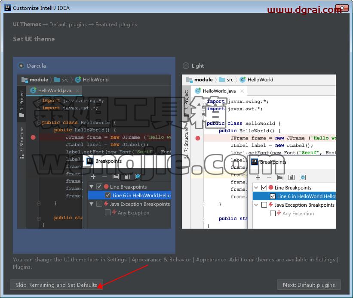This screenshot has width=353, height=298.
Task: Select Line 6 in HelloWorld row, Darcula preview
Action: (129, 195)
